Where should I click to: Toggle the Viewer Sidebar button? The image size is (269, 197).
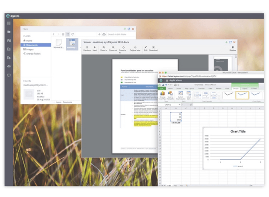[x=233, y=48]
